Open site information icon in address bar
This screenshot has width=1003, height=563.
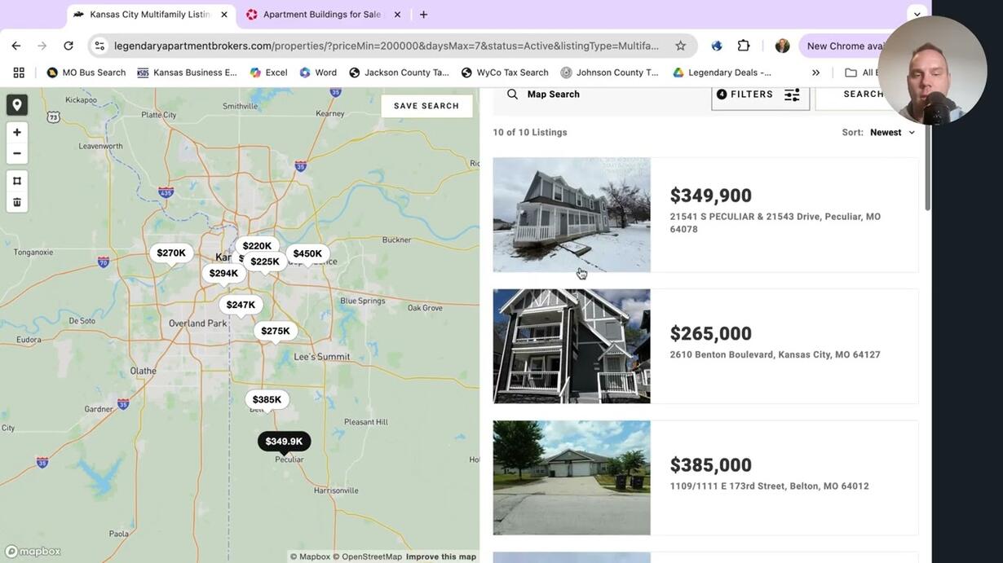click(x=99, y=46)
